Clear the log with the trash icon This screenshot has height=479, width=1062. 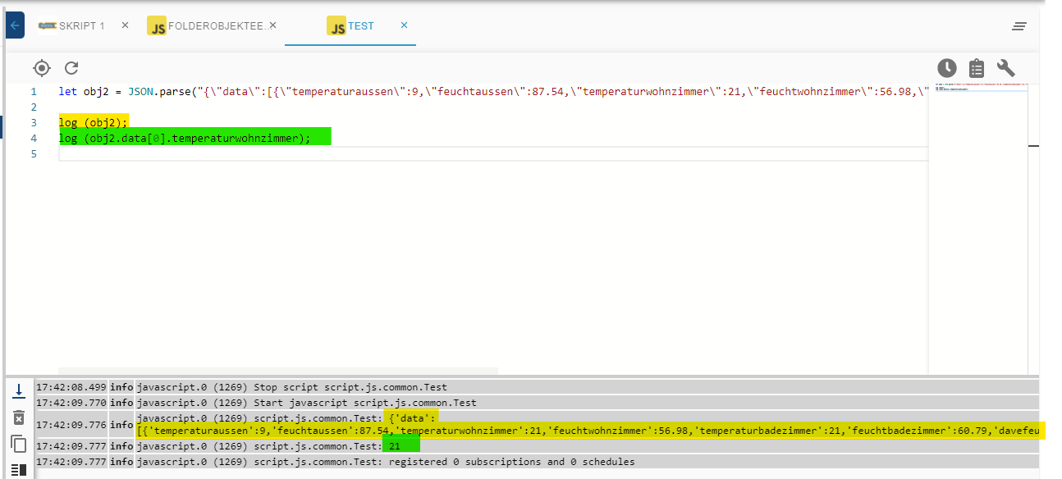(19, 417)
